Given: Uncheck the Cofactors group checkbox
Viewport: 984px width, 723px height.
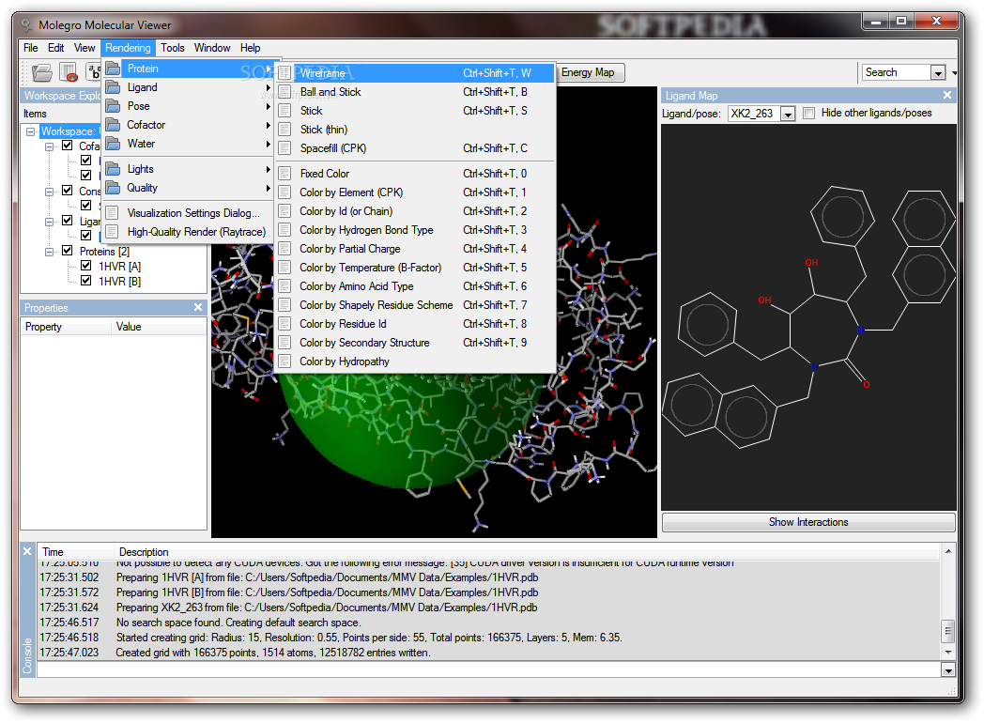Looking at the screenshot, I should [68, 146].
